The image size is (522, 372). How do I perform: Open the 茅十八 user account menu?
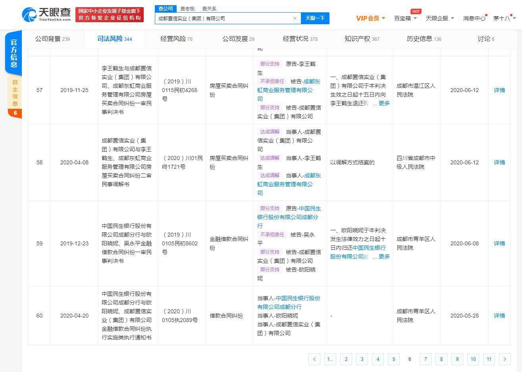504,18
